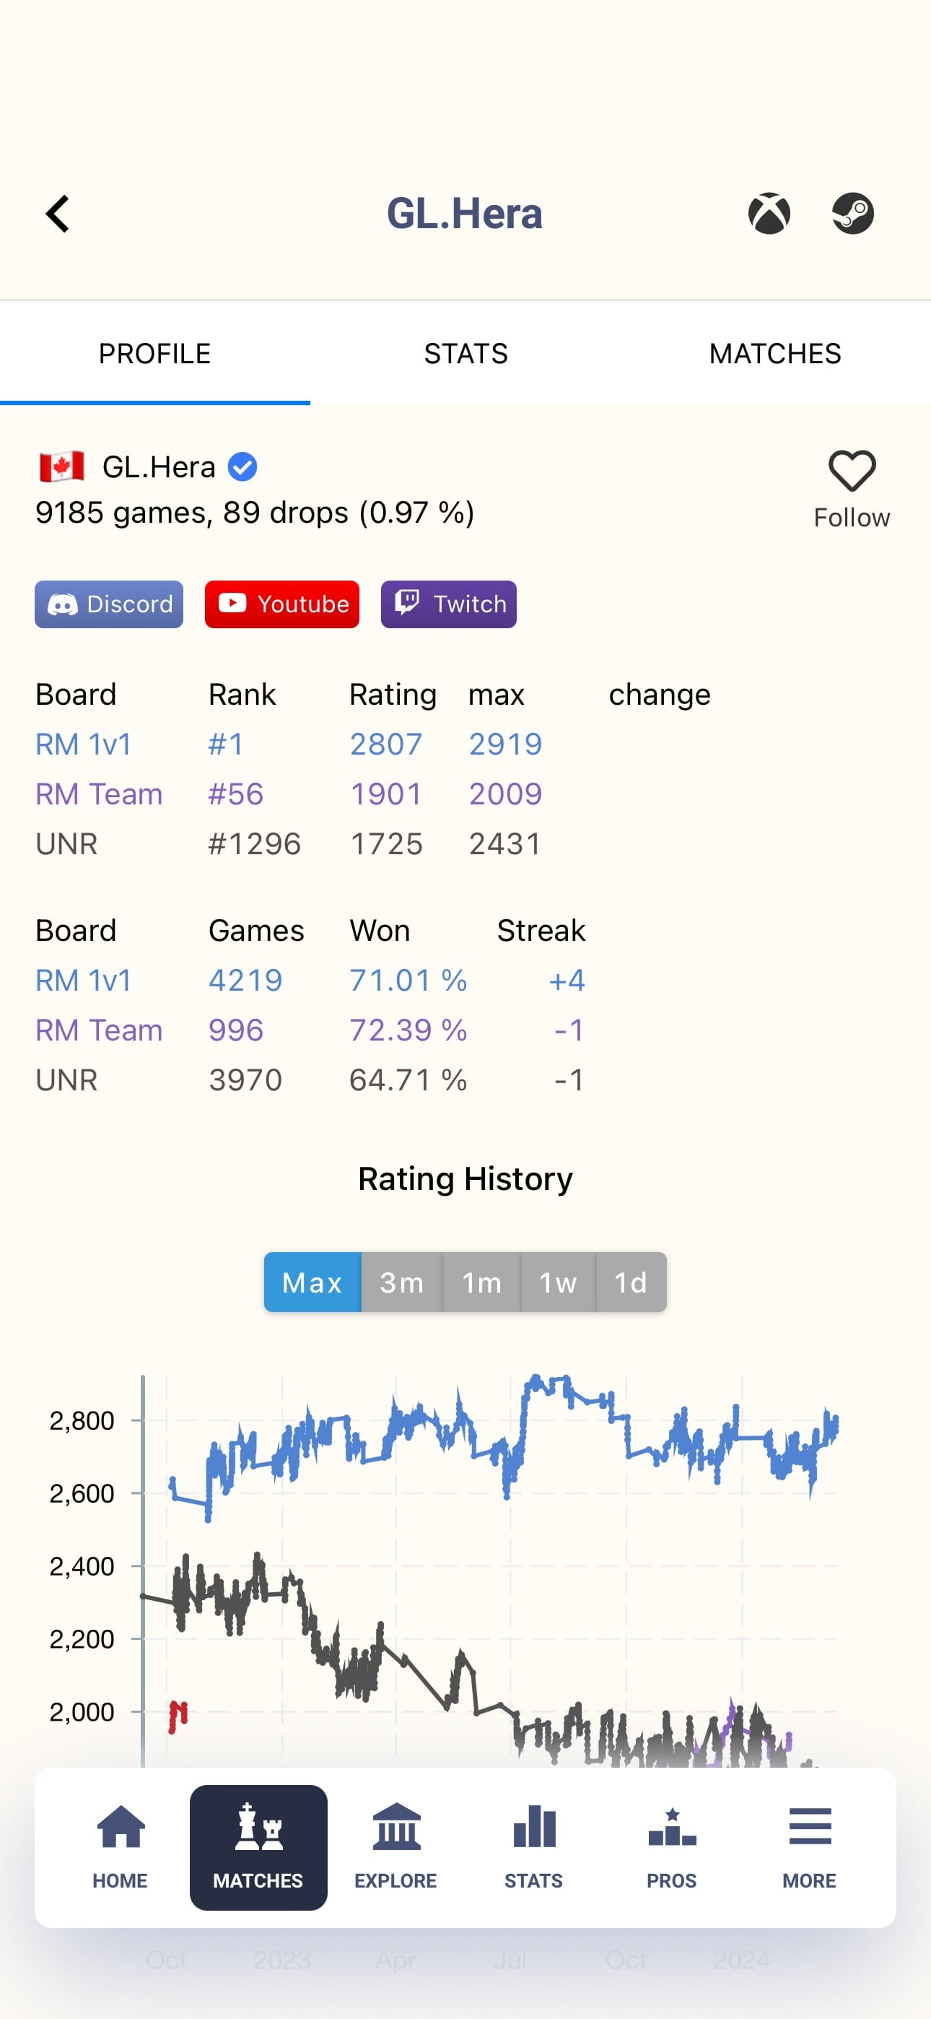Go to Home in bottom navigation
This screenshot has height=2019, width=931.
pos(121,1846)
